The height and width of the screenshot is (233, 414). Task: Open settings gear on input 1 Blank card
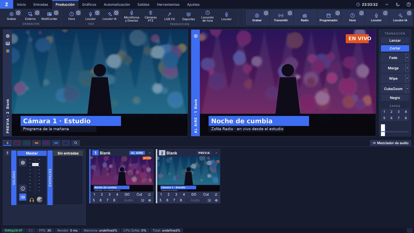(149, 200)
